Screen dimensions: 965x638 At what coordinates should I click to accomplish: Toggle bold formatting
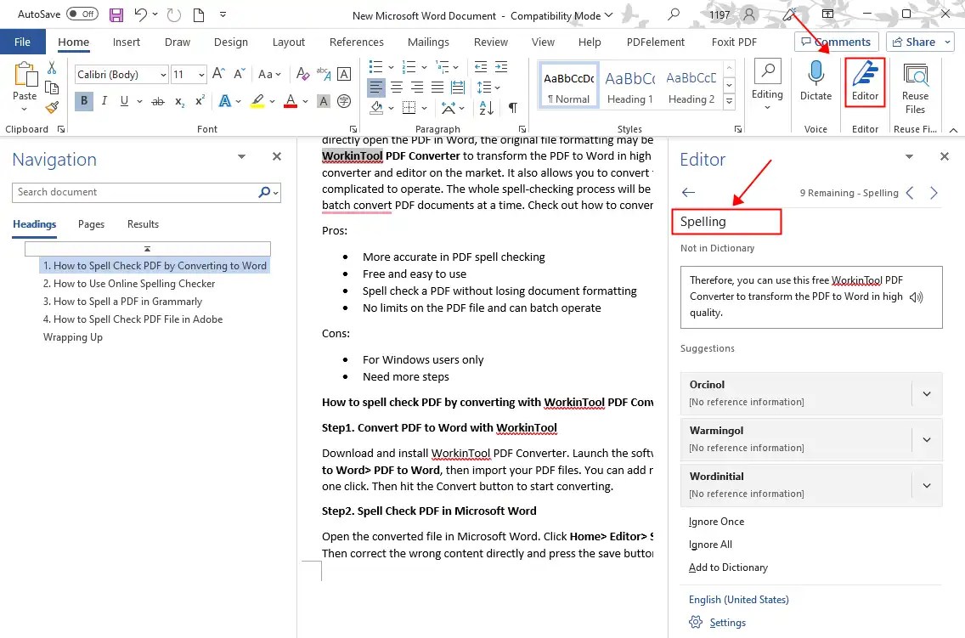pyautogui.click(x=83, y=100)
